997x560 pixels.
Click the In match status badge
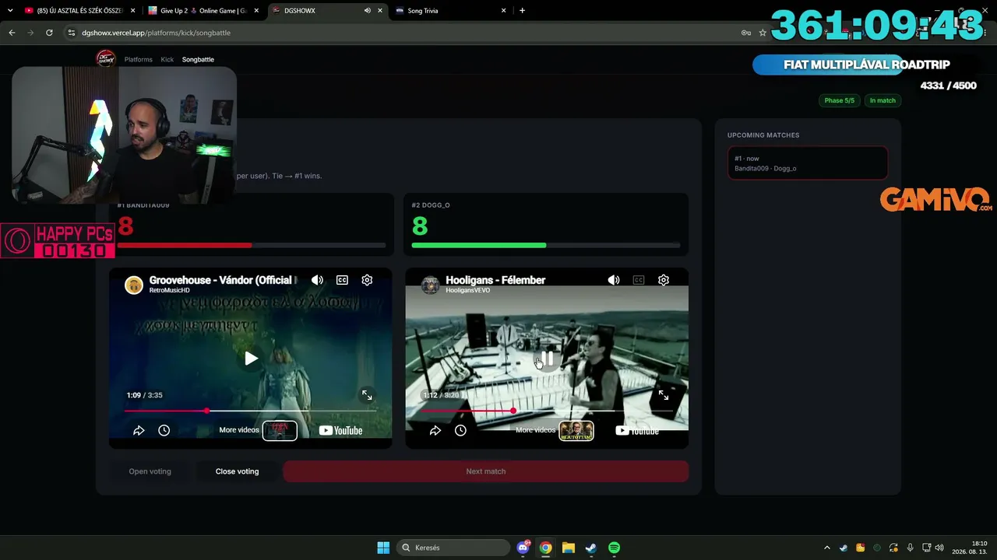[x=883, y=100]
